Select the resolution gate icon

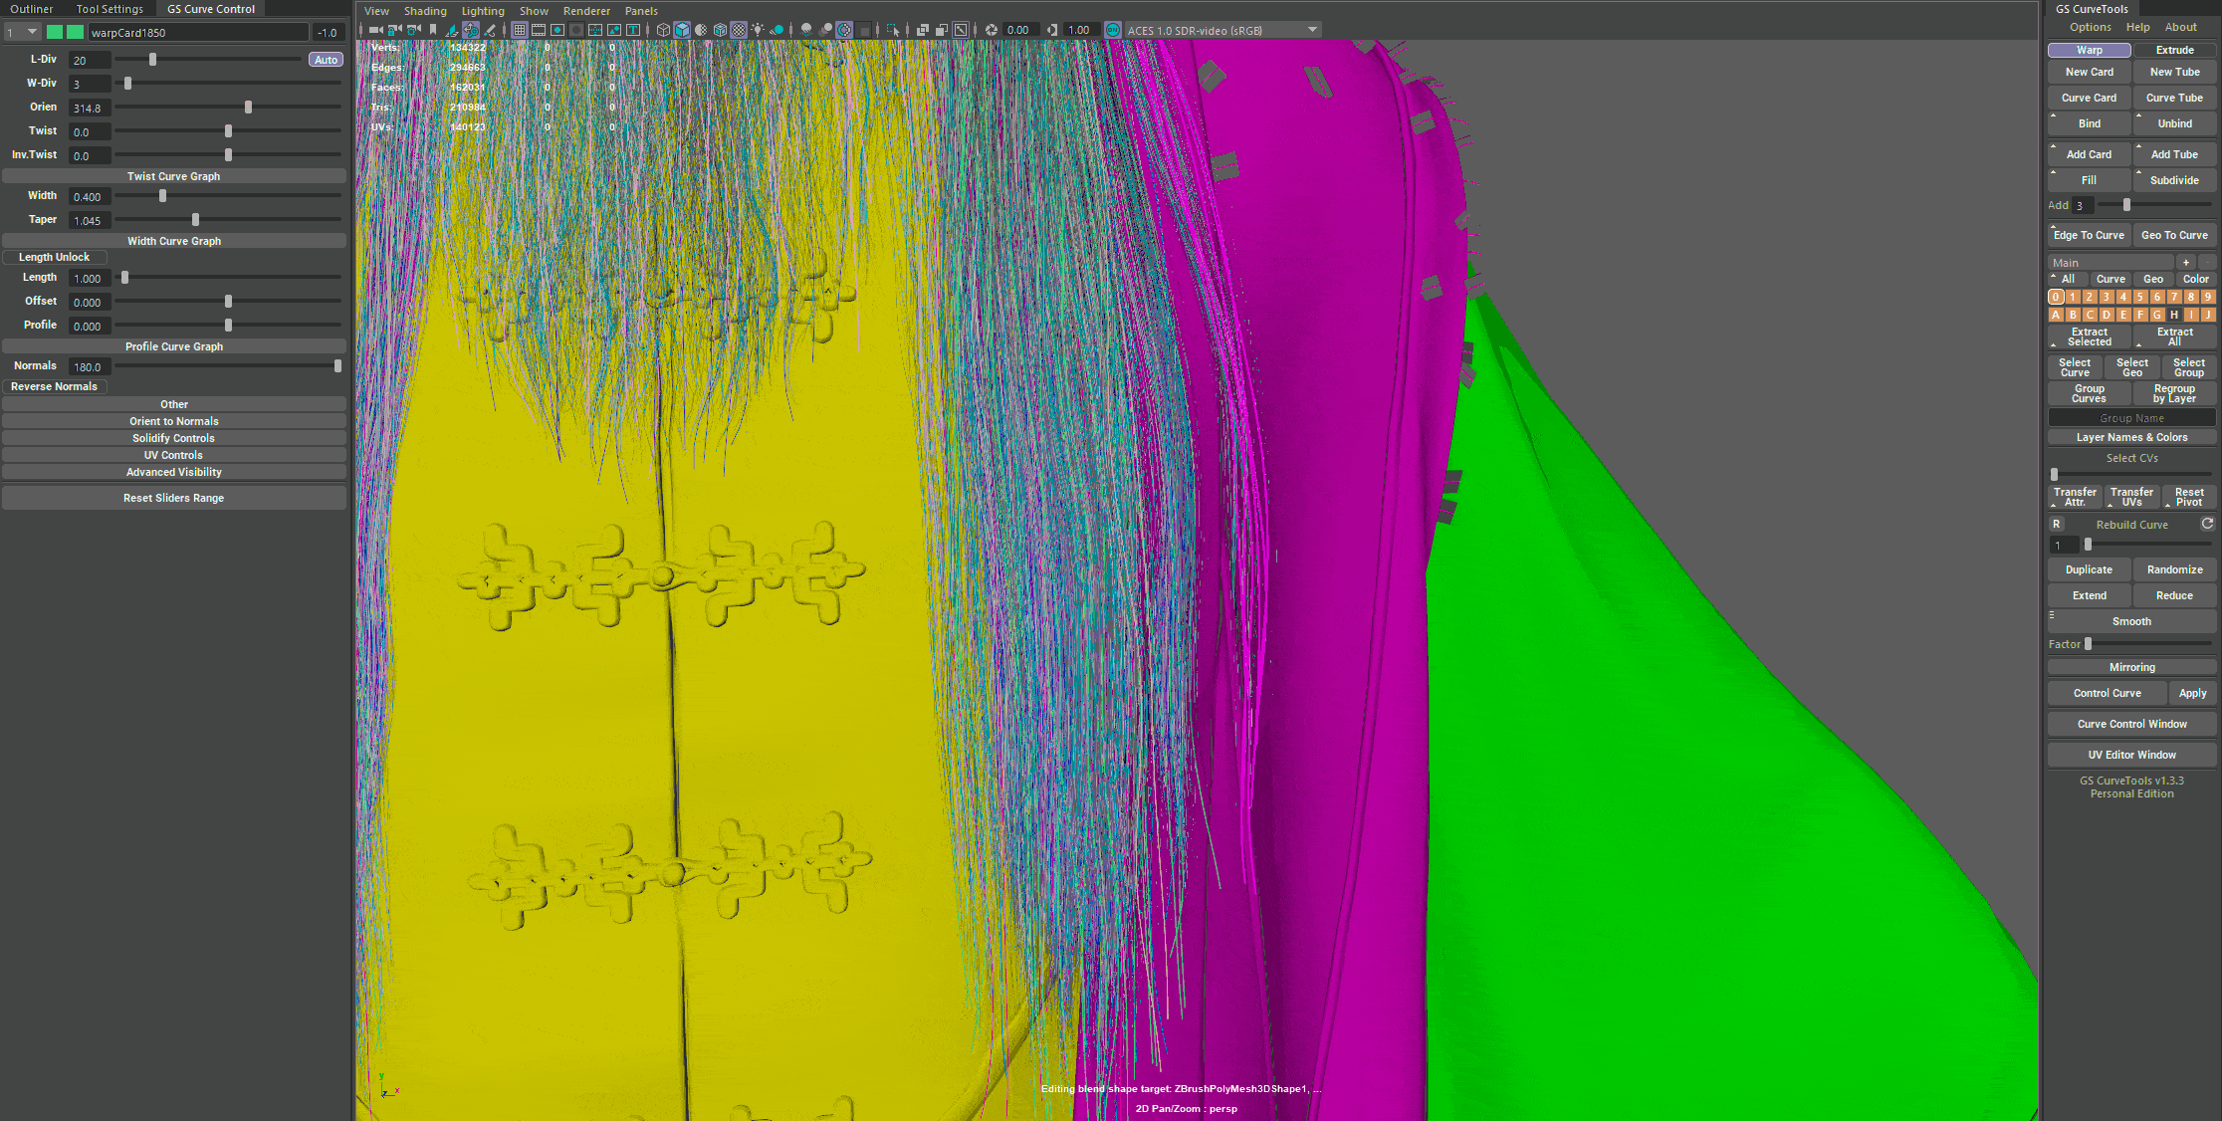(557, 30)
